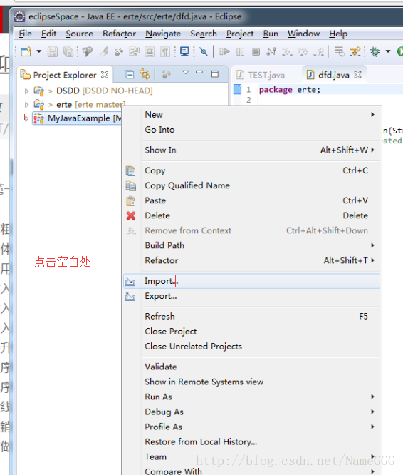Image resolution: width=403 pixels, height=475 pixels.
Task: Choose Copy Qualified Name
Action: [251, 185]
